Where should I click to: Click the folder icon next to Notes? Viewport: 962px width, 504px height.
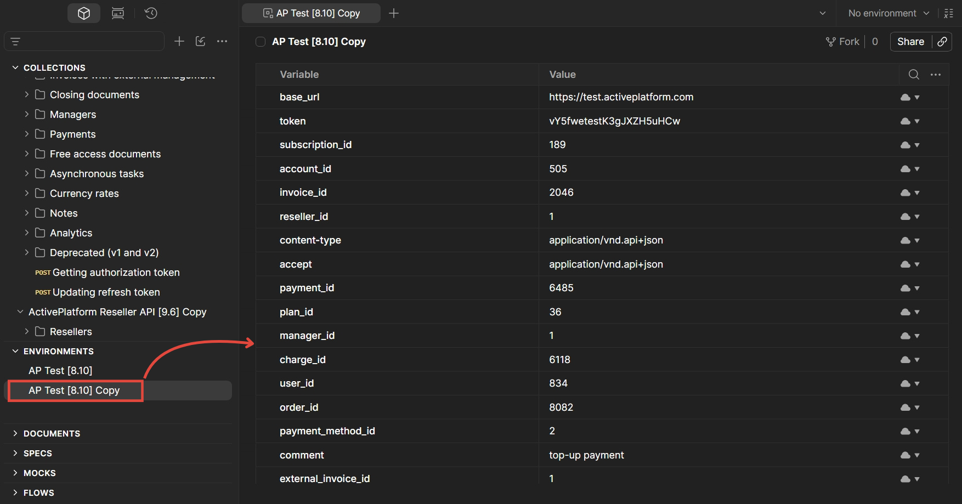pyautogui.click(x=40, y=213)
